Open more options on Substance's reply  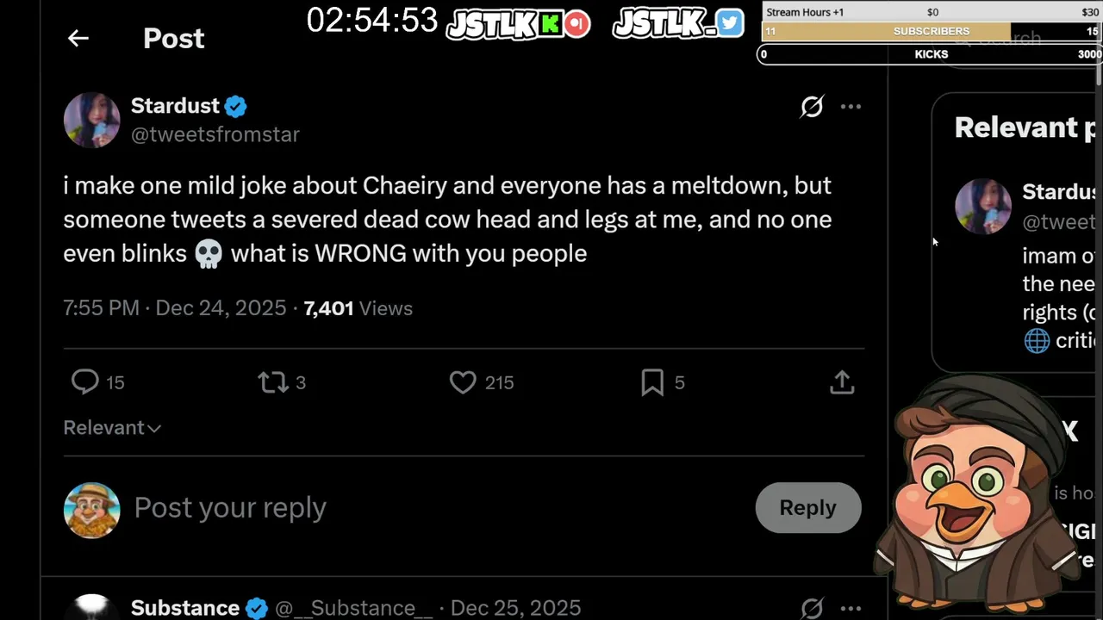(851, 608)
